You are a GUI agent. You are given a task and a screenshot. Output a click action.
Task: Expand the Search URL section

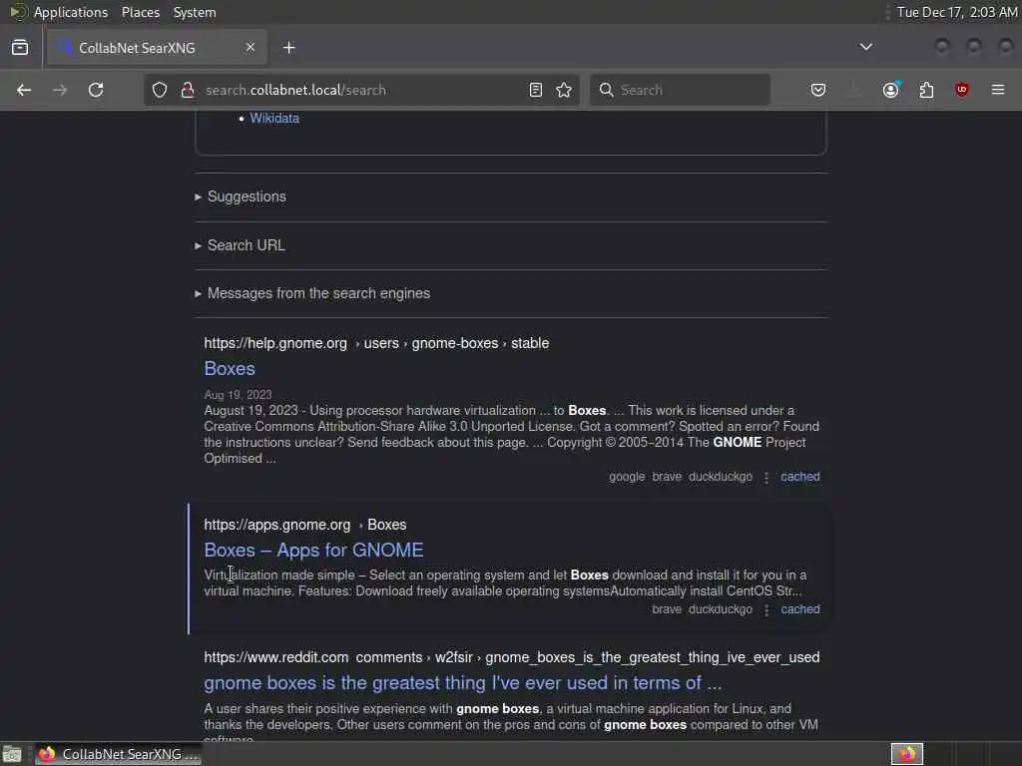240,245
